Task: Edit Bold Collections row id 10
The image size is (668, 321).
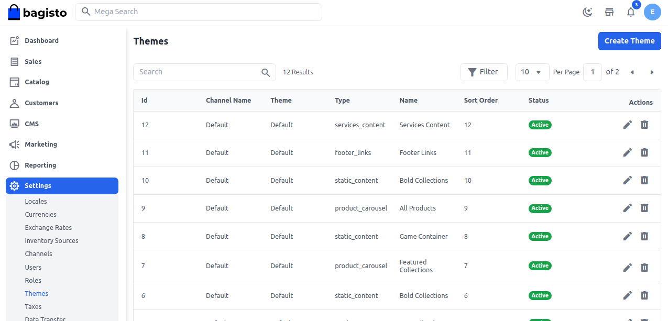Action: point(627,180)
